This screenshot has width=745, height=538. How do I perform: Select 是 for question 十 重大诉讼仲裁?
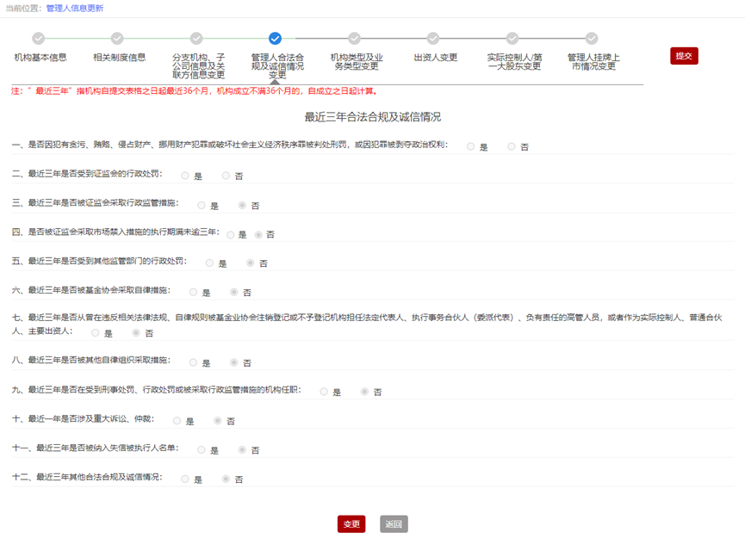click(177, 421)
